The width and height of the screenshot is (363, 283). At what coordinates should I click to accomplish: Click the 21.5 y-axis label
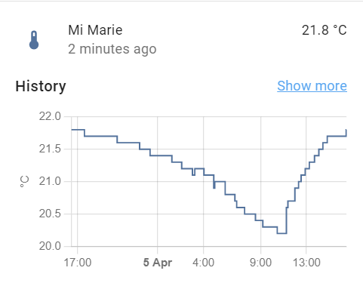click(50, 149)
